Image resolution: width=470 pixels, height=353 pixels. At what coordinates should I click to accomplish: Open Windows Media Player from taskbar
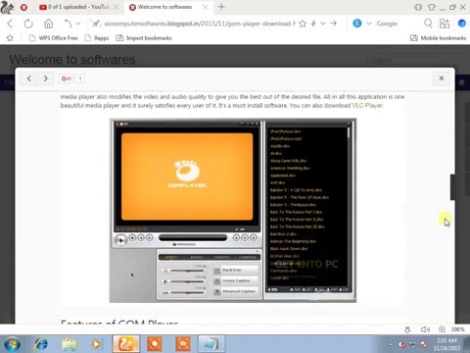(x=96, y=344)
